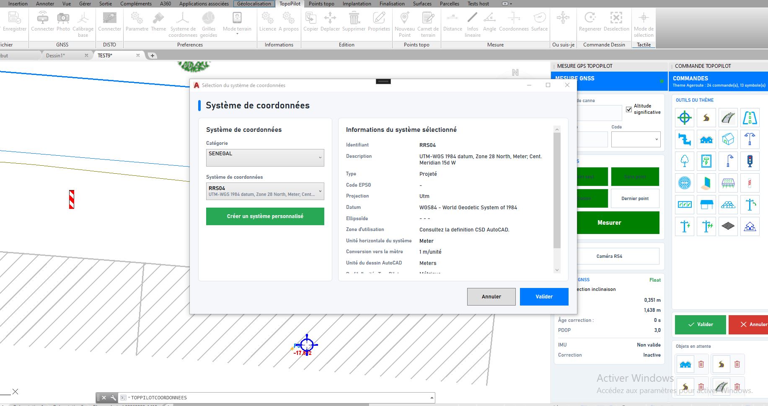Expand the Mode terrain dropdown

237,34
